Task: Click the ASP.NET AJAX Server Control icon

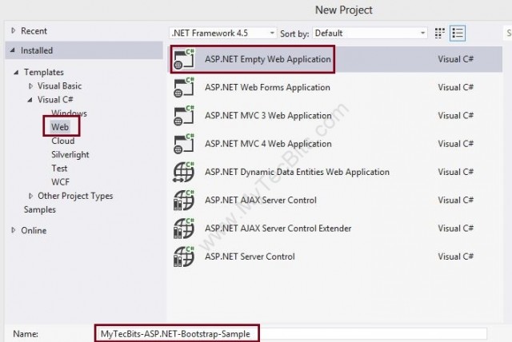Action: click(x=185, y=200)
